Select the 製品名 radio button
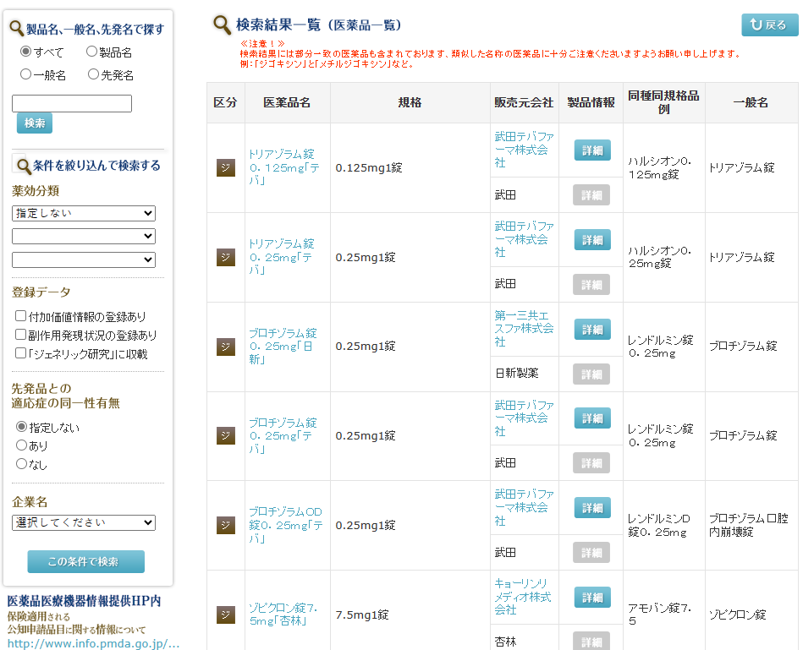The width and height of the screenshot is (803, 650). coord(92,52)
